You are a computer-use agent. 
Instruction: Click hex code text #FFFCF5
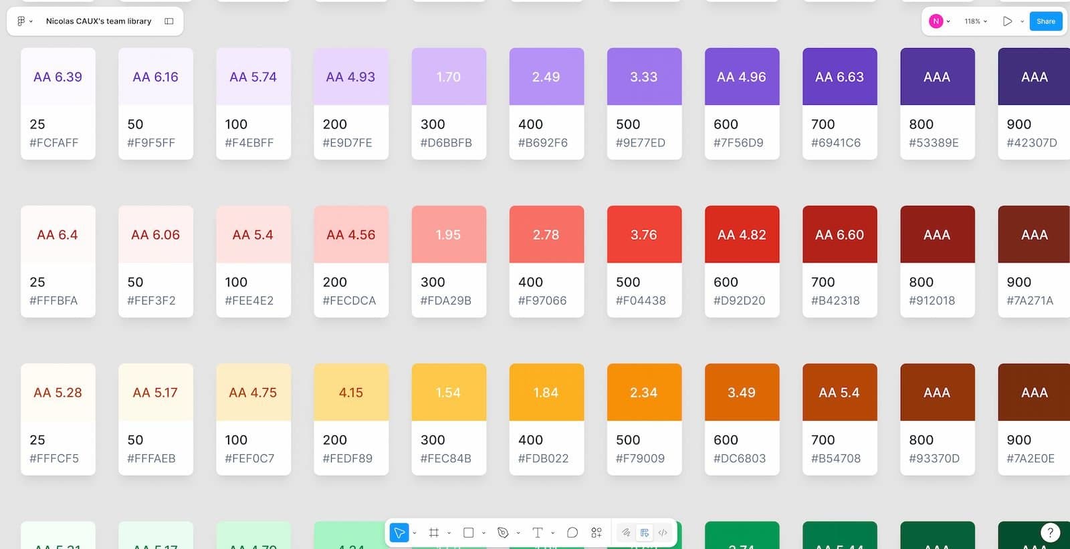(x=54, y=458)
